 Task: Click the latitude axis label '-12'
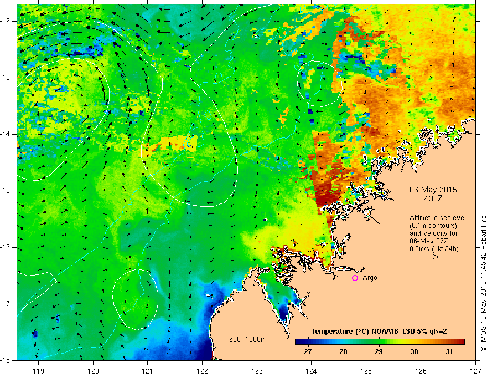(x=6, y=21)
